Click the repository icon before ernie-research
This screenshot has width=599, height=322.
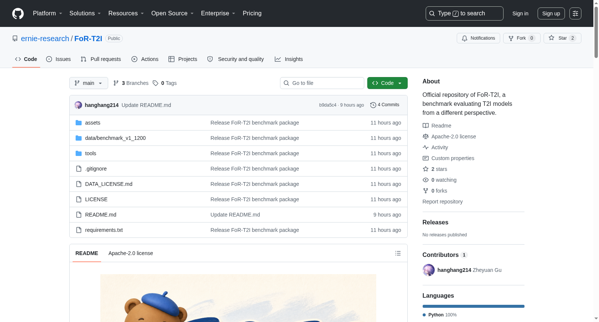click(x=15, y=39)
